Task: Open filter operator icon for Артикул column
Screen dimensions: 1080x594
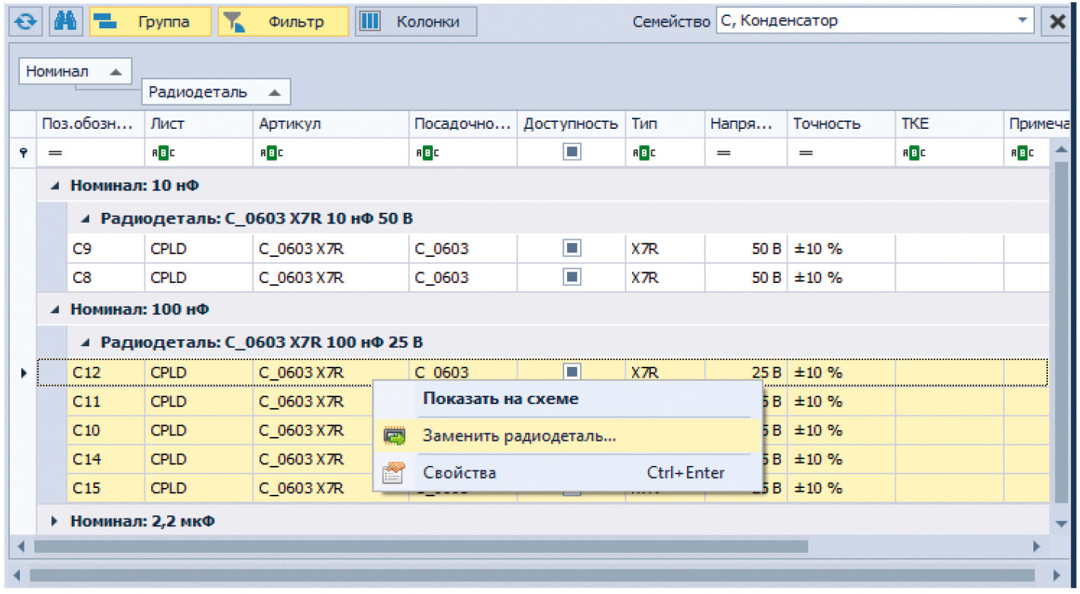Action: (271, 153)
